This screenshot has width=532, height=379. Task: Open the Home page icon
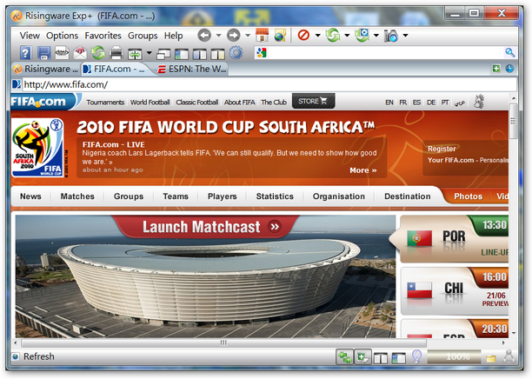pyautogui.click(x=262, y=36)
